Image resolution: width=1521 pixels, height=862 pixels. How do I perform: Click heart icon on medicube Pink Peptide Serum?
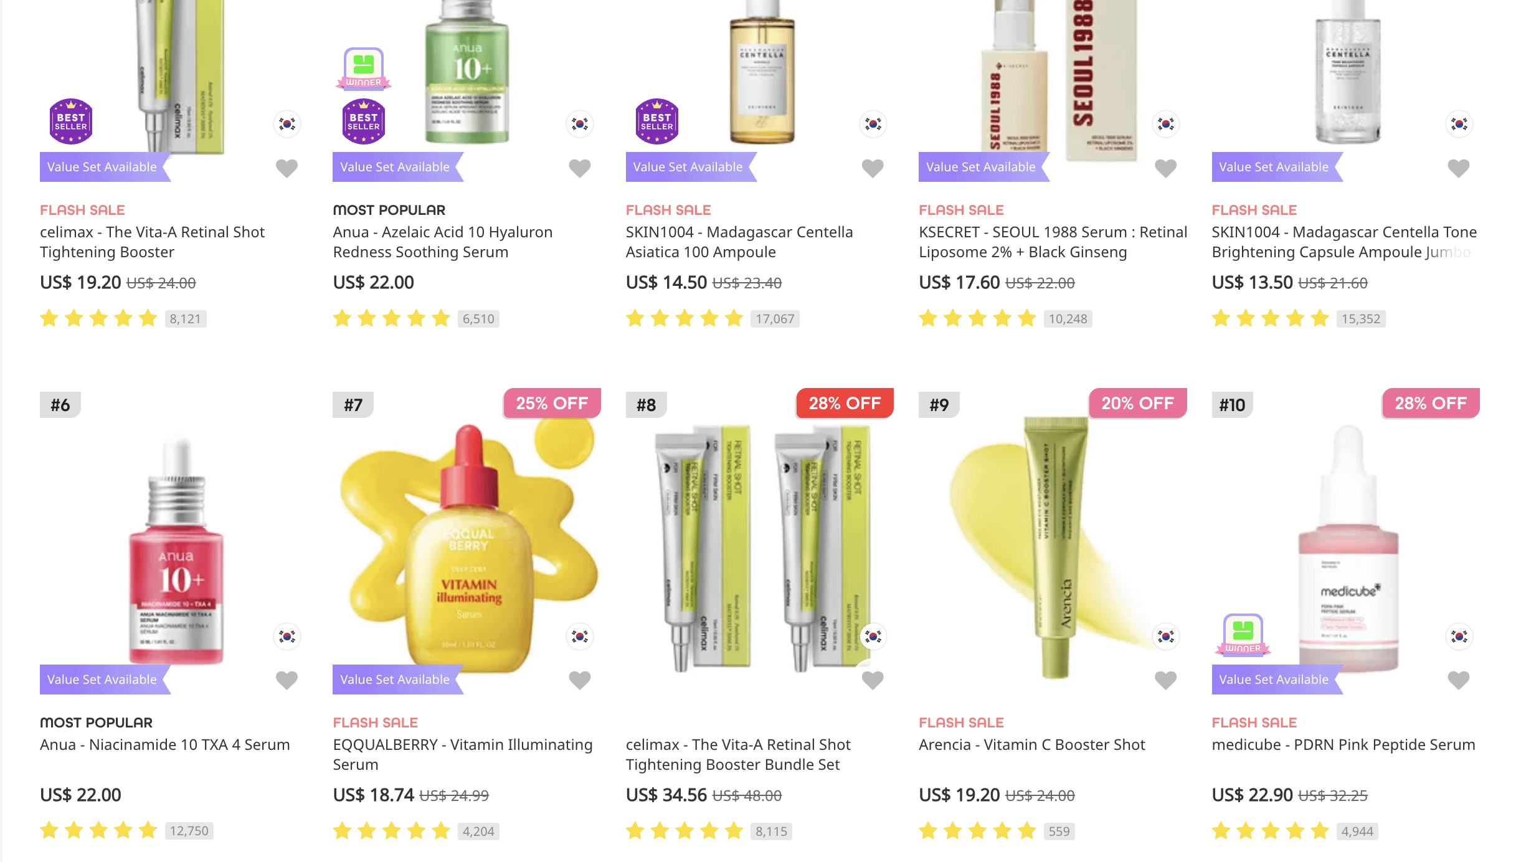pyautogui.click(x=1458, y=680)
